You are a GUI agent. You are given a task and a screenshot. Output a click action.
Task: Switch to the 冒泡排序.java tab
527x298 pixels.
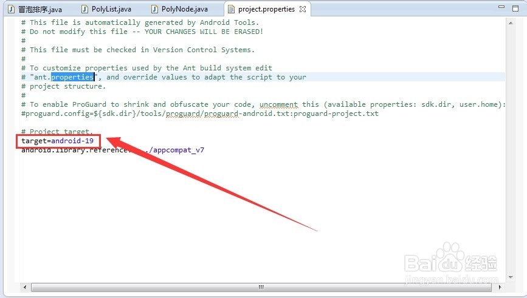pos(35,9)
